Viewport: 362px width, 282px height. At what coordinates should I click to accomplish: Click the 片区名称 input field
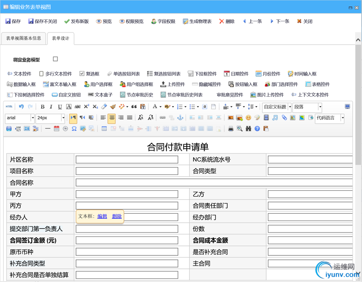(x=127, y=160)
